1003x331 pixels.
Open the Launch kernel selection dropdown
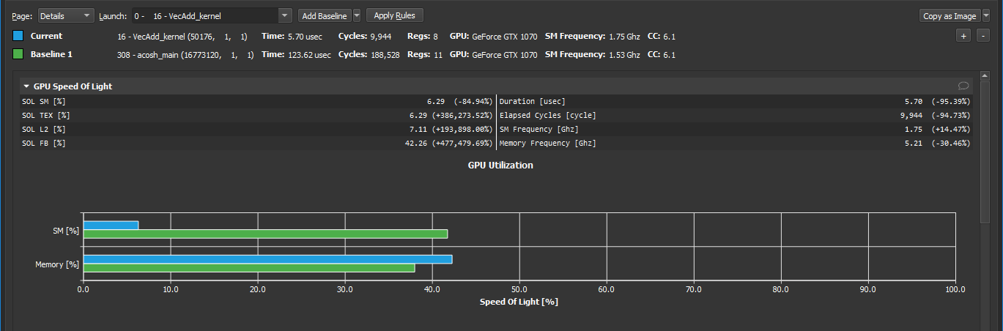click(284, 15)
